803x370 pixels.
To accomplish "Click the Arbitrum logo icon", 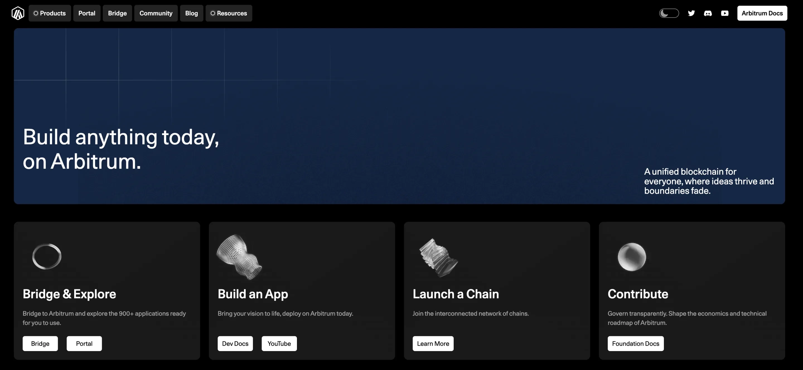I will (18, 13).
